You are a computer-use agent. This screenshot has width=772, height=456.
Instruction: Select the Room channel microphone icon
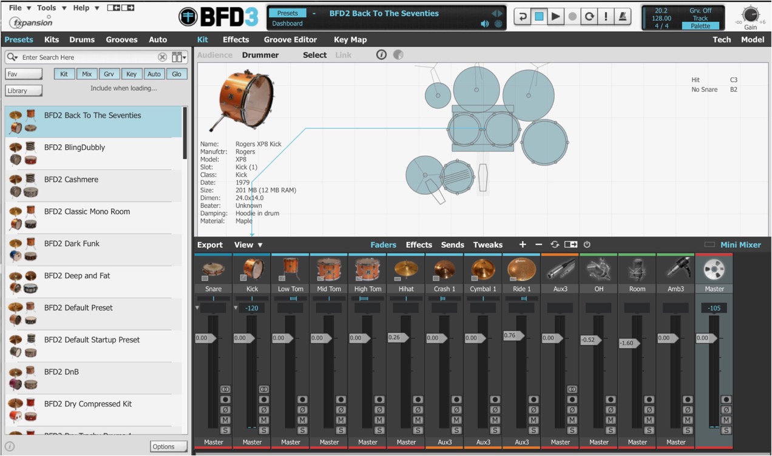[637, 269]
